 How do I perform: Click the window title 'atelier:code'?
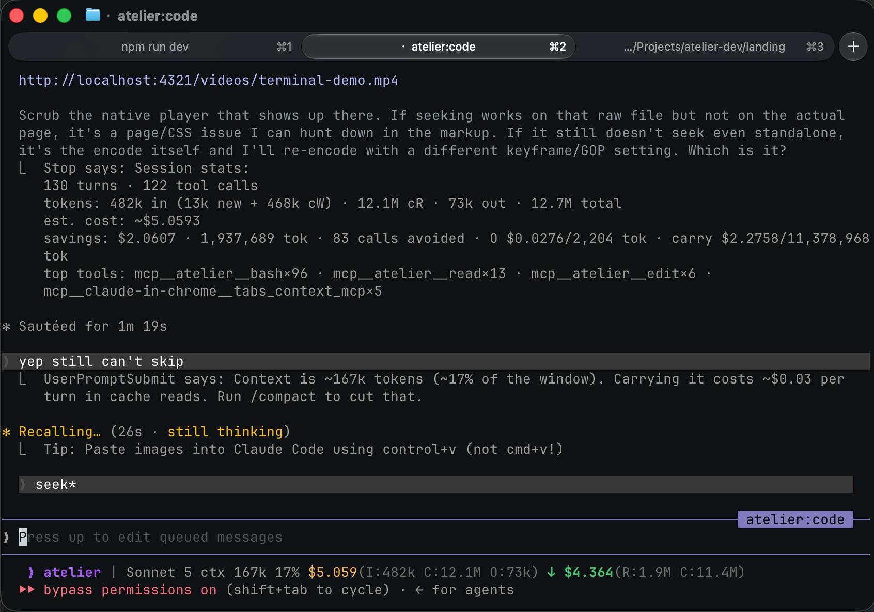tap(158, 16)
